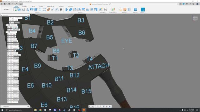200x112 pixels.
Task: Open Chrome from the taskbar
Action: (x=40, y=110)
